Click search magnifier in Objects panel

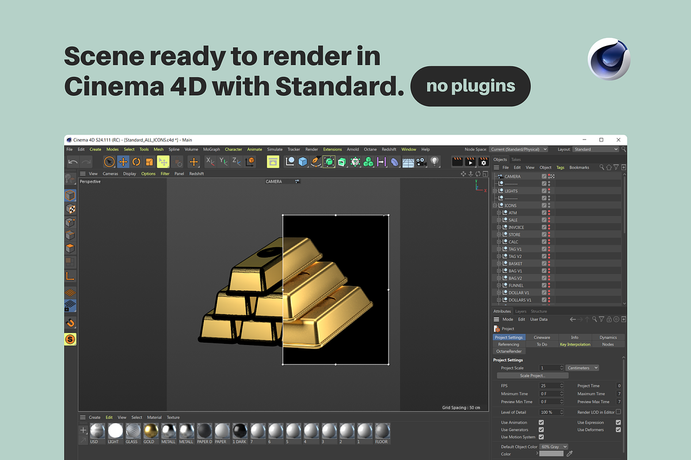602,167
